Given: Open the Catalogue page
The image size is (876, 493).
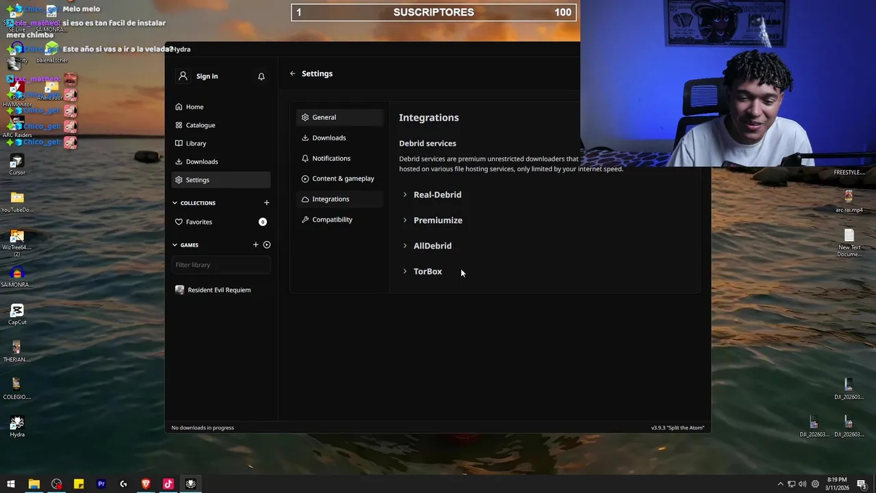Looking at the screenshot, I should [x=221, y=125].
